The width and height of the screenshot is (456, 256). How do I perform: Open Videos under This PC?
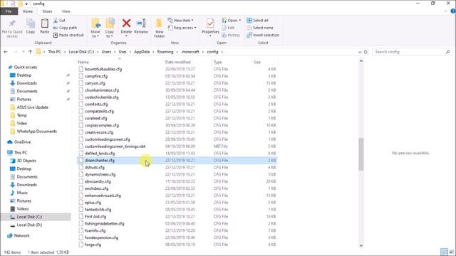pyautogui.click(x=22, y=208)
